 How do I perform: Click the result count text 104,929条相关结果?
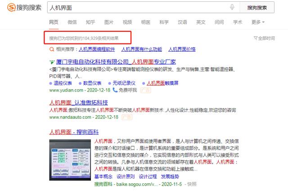point(100,39)
